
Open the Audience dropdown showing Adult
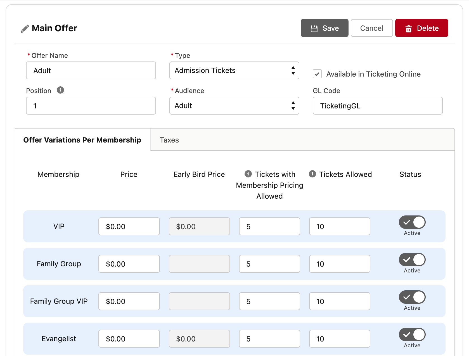click(234, 106)
